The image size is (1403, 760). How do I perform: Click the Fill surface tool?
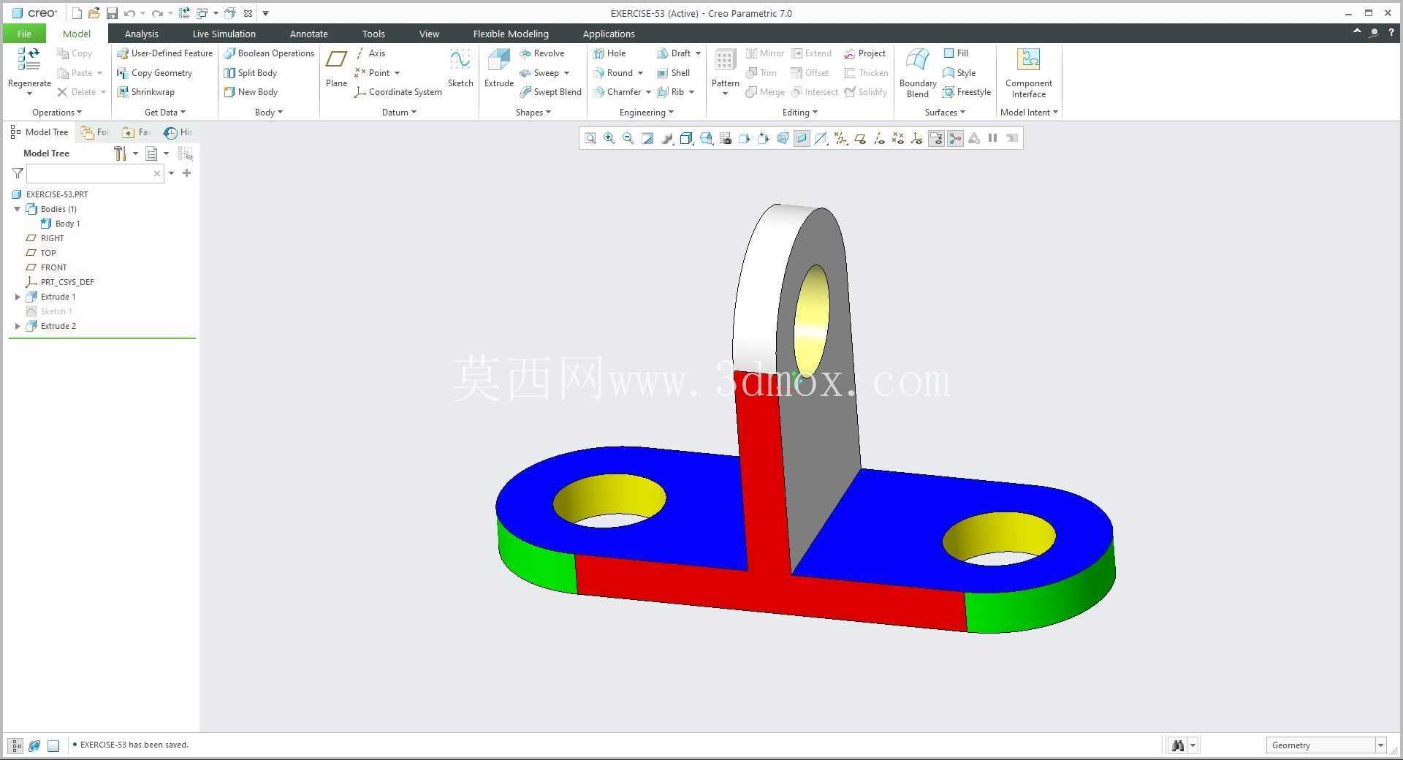coord(956,53)
